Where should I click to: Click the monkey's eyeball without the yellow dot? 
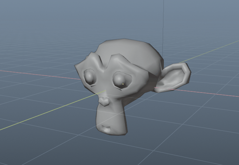(89, 77)
